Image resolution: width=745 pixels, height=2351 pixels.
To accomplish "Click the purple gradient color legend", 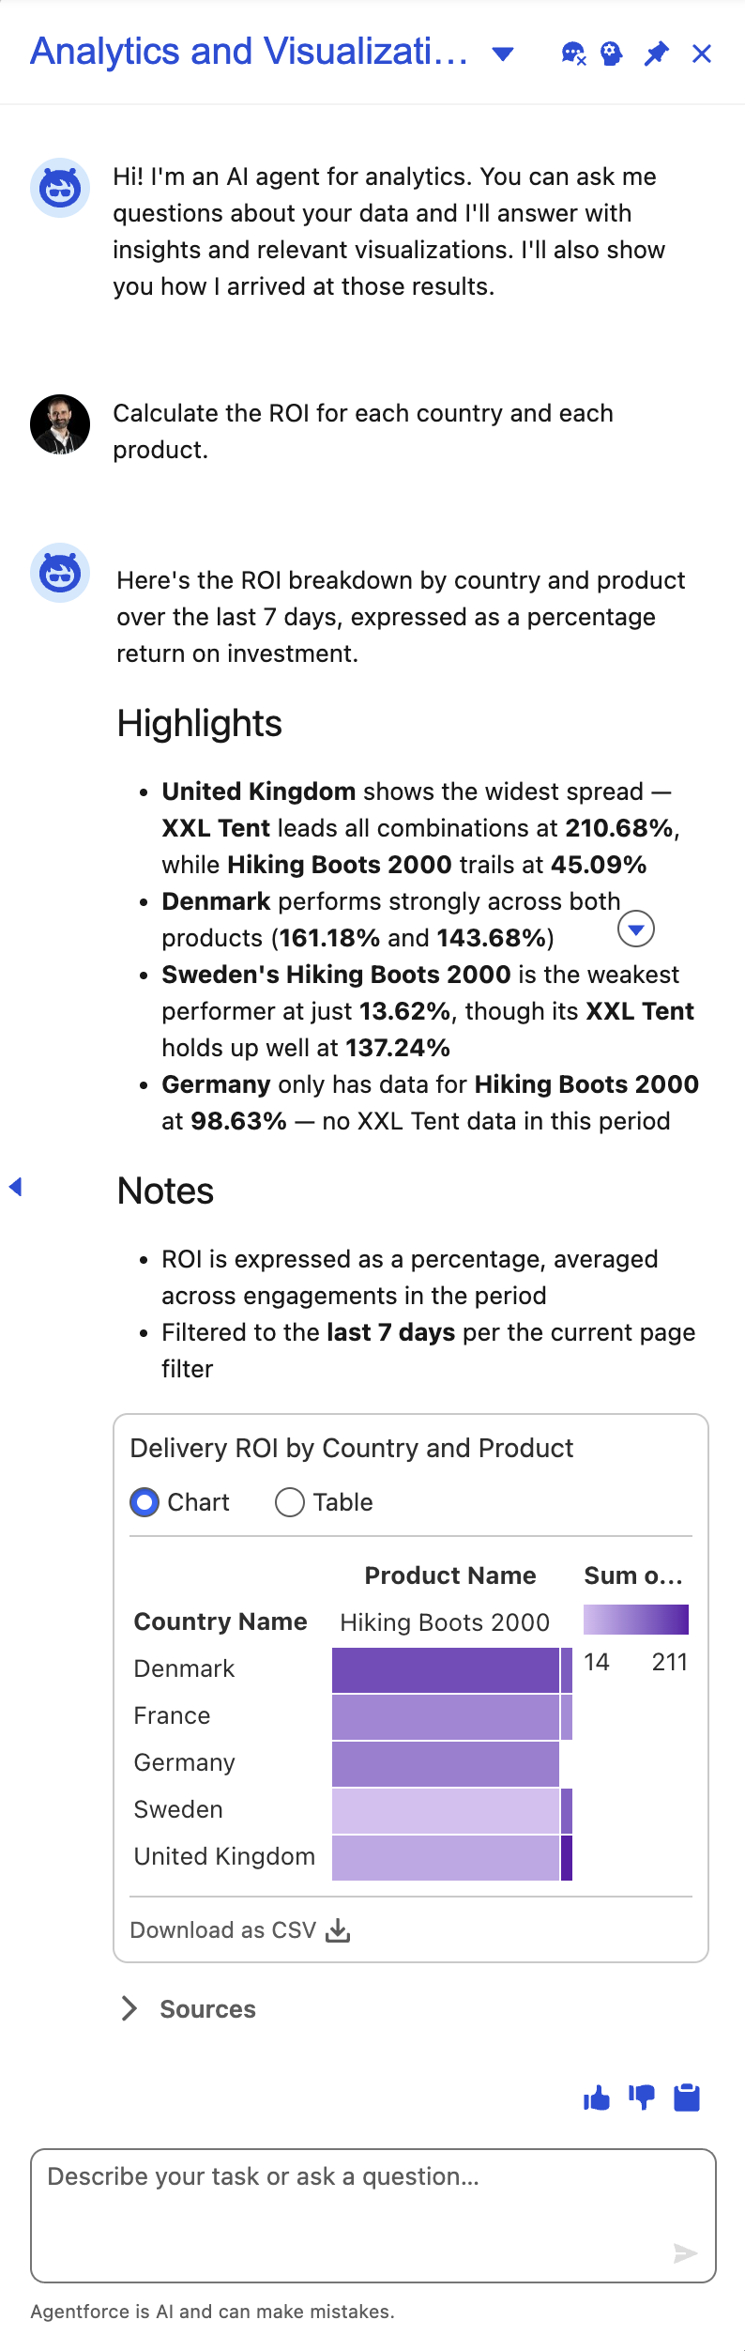I will (x=636, y=1620).
